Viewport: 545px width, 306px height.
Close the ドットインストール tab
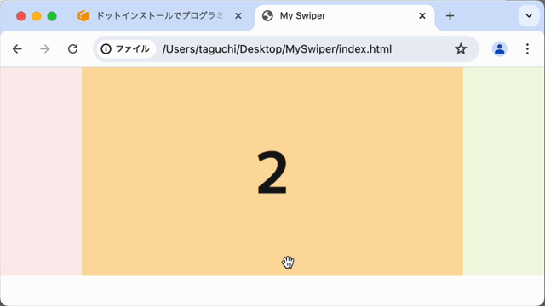238,16
